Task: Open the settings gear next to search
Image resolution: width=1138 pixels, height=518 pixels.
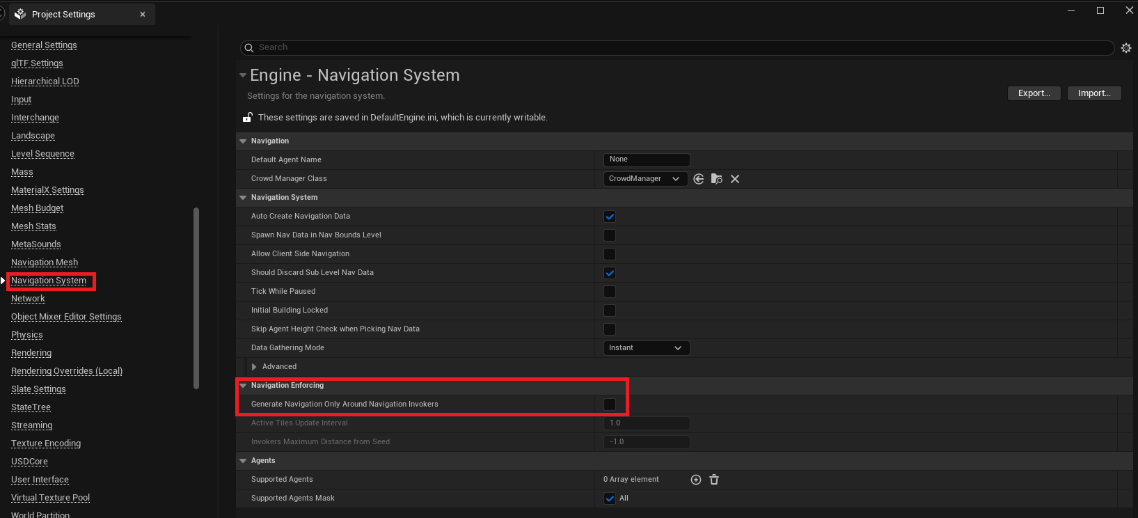Action: pyautogui.click(x=1126, y=48)
